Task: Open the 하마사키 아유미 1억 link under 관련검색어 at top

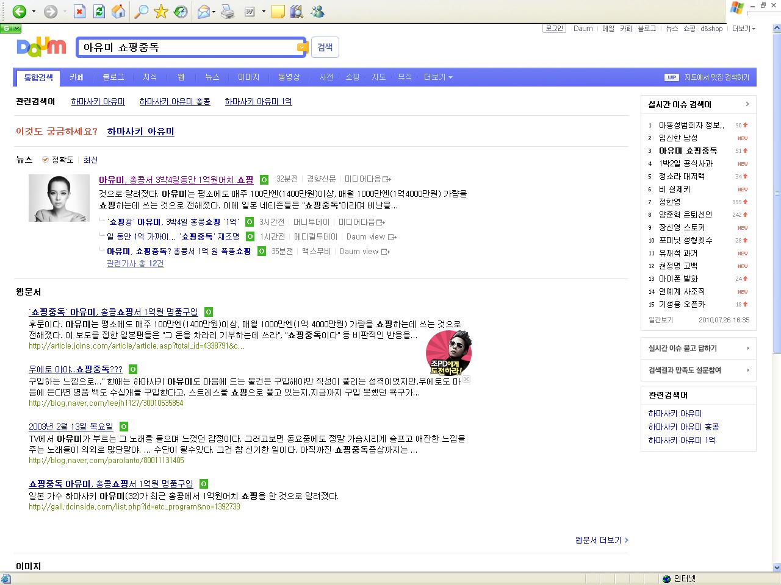Action: pyautogui.click(x=258, y=102)
